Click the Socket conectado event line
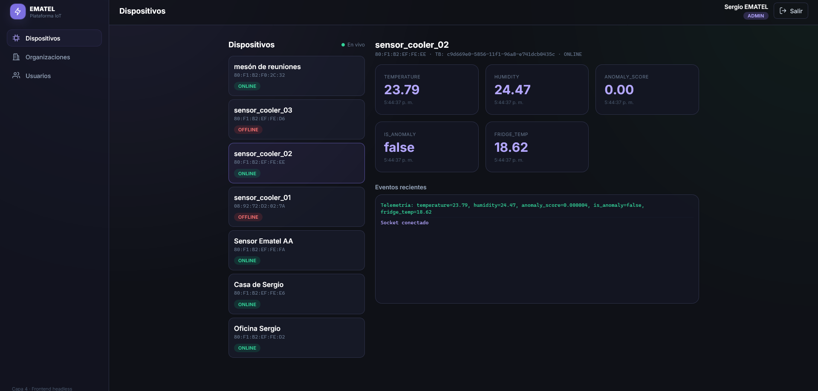This screenshot has width=818, height=391. 405,223
